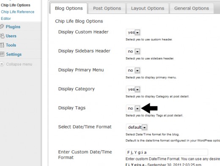This screenshot has height=166, width=220.
Task: Click the Display Custom Header label
Action: click(83, 32)
